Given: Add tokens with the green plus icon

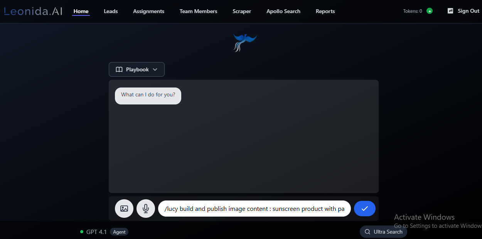Looking at the screenshot, I should click(x=430, y=11).
